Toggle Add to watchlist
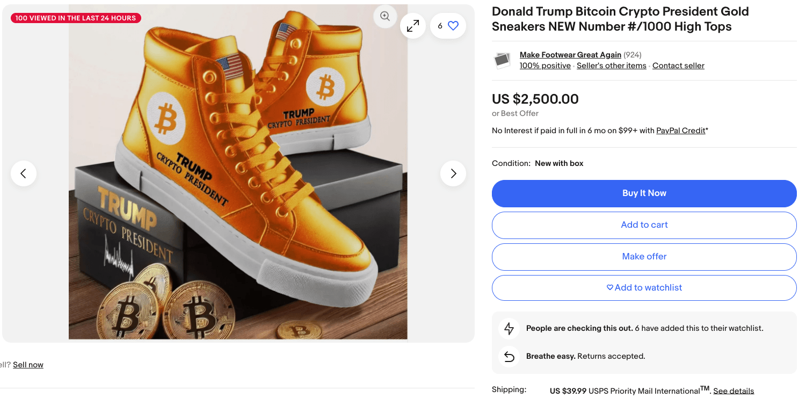 click(x=644, y=288)
